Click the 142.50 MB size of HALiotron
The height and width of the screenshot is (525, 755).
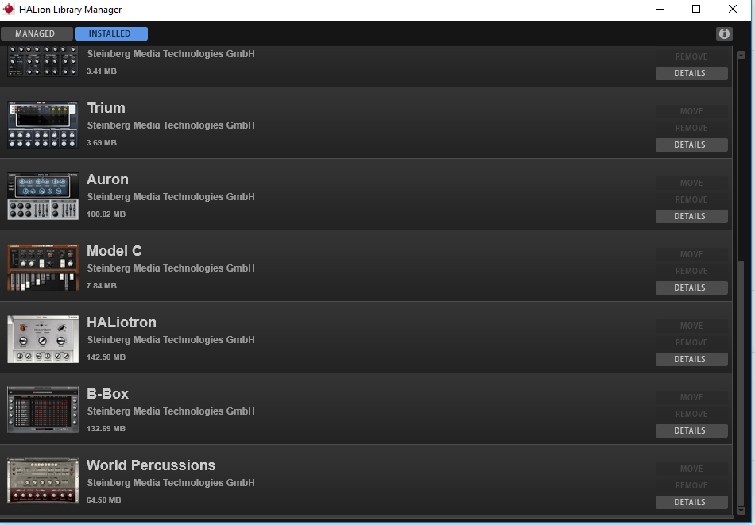(106, 357)
